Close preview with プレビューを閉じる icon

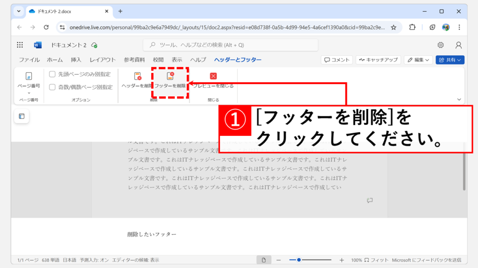[213, 76]
